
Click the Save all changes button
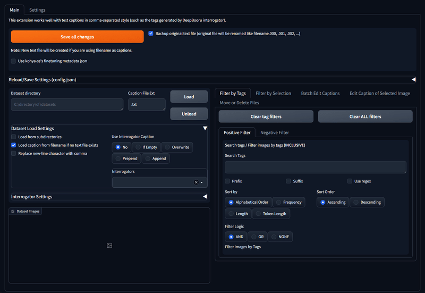(77, 37)
